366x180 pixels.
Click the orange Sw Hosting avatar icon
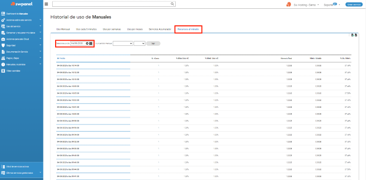click(289, 4)
